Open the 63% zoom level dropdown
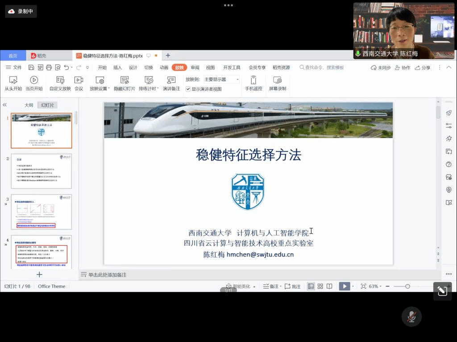The image size is (457, 342). (x=375, y=286)
